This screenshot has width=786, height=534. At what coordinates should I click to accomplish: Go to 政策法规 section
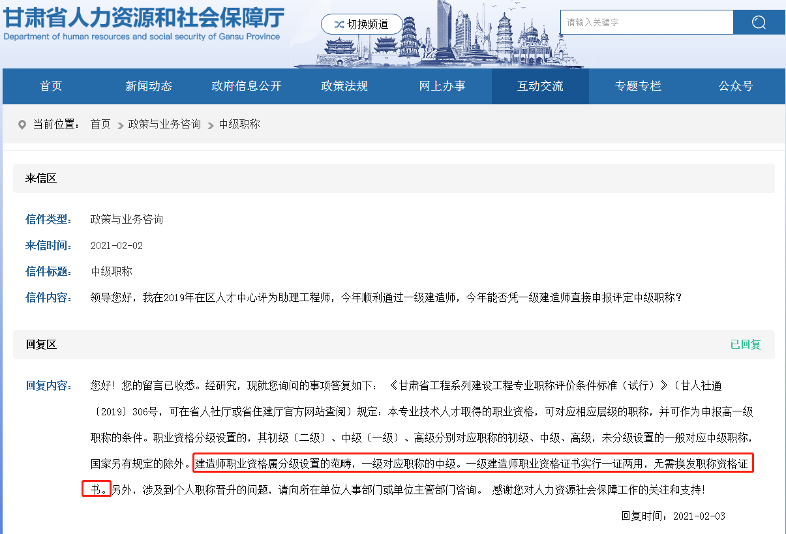coord(344,86)
